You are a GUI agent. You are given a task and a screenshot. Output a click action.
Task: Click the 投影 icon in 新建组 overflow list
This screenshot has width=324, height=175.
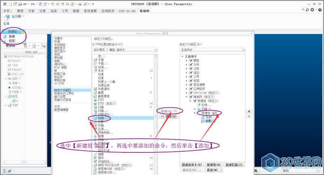click(x=5, y=41)
